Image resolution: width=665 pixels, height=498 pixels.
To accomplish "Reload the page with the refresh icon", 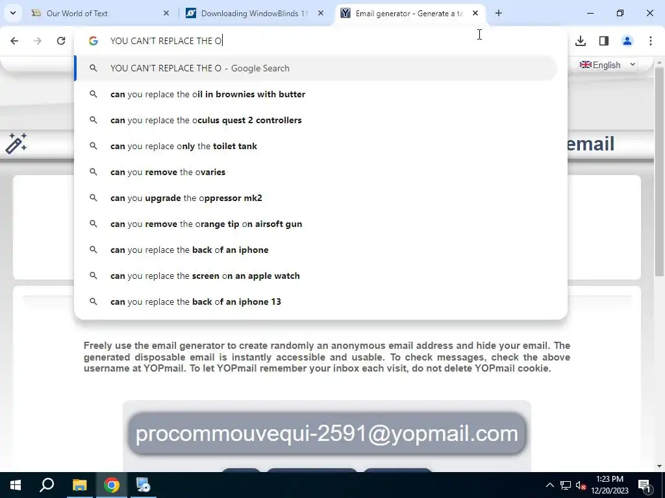I will (61, 41).
